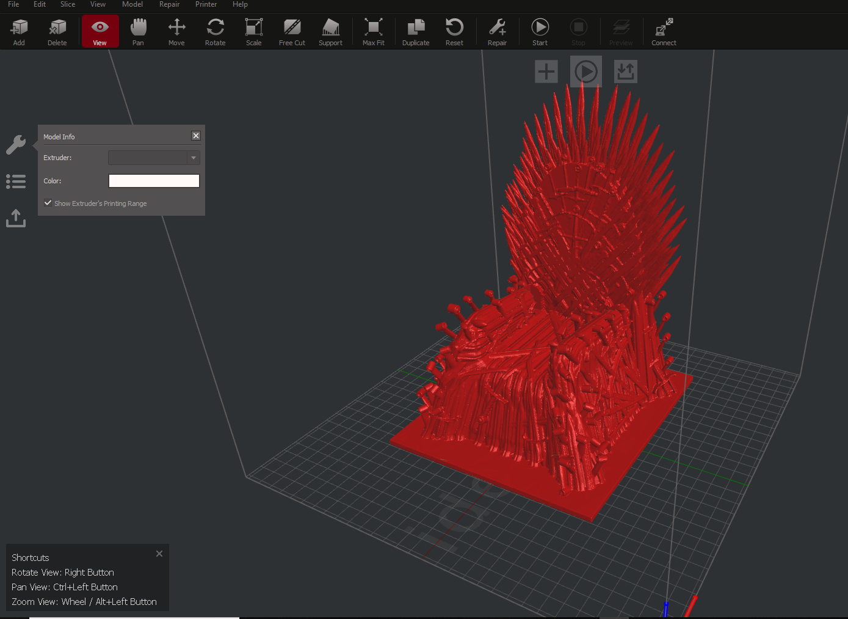Close the Shortcuts hint panel
This screenshot has height=619, width=848.
pos(159,554)
